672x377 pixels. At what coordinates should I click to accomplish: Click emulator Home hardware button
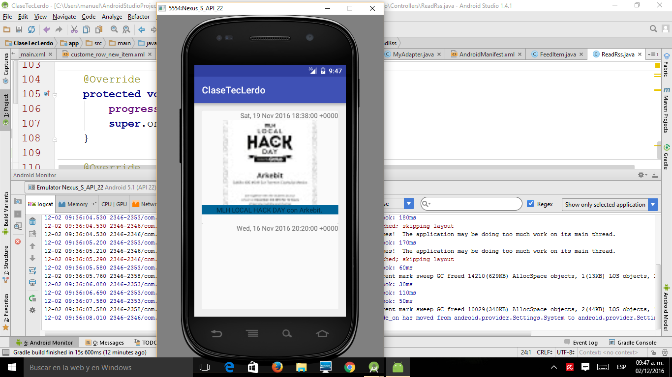click(x=322, y=334)
